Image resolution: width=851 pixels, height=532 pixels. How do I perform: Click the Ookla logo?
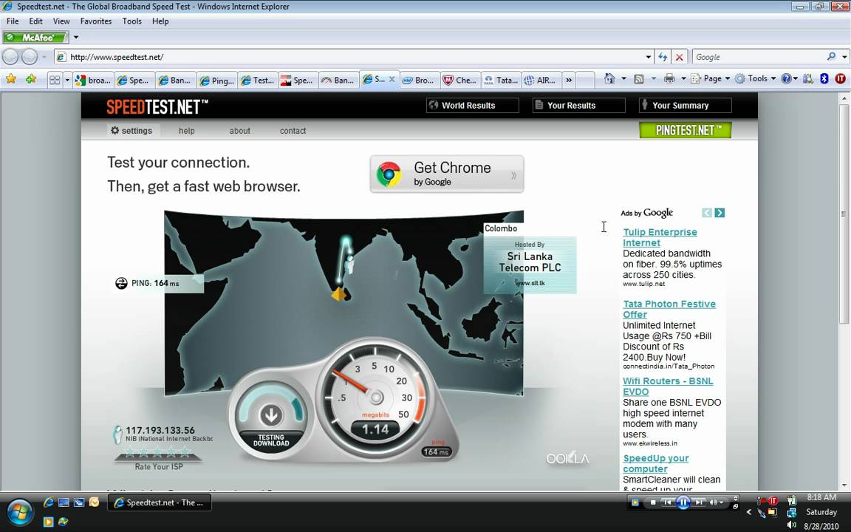(567, 459)
